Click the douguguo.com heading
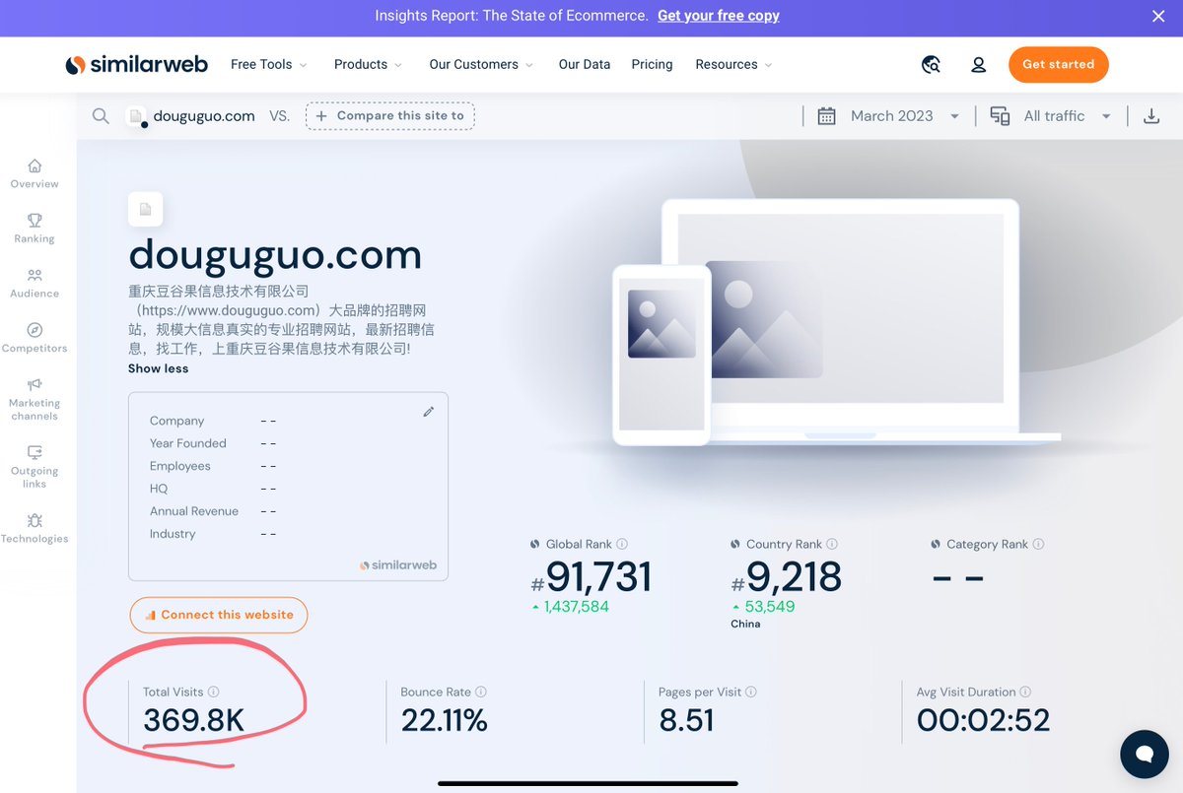 coord(275,255)
